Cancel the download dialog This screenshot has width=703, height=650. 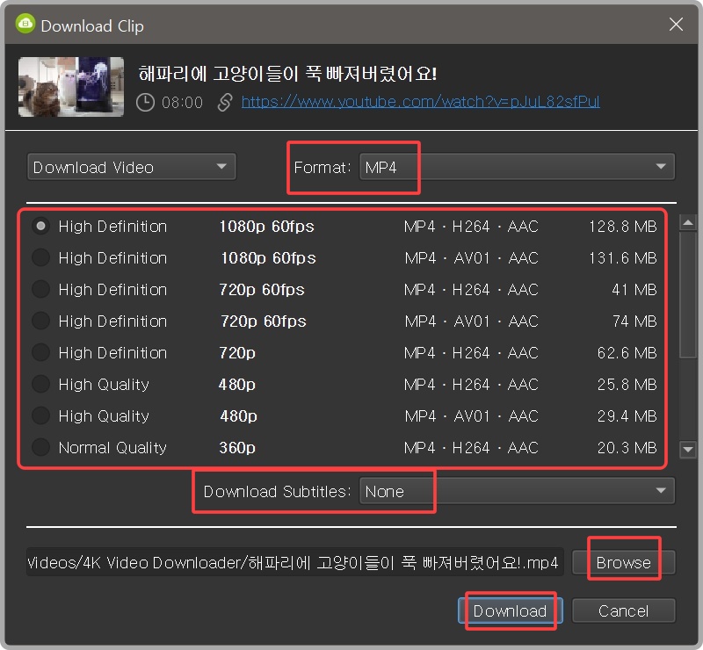pyautogui.click(x=624, y=610)
